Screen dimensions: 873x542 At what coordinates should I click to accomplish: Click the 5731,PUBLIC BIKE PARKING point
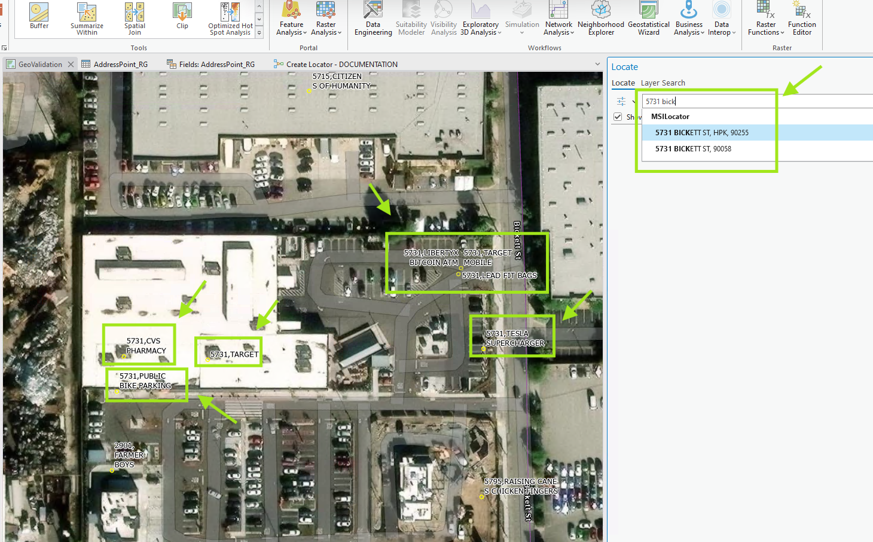(x=117, y=391)
